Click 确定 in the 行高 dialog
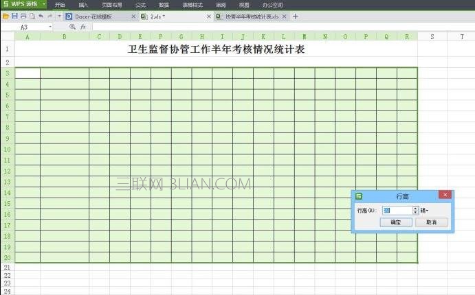Image resolution: width=475 pixels, height=295 pixels. [x=396, y=222]
